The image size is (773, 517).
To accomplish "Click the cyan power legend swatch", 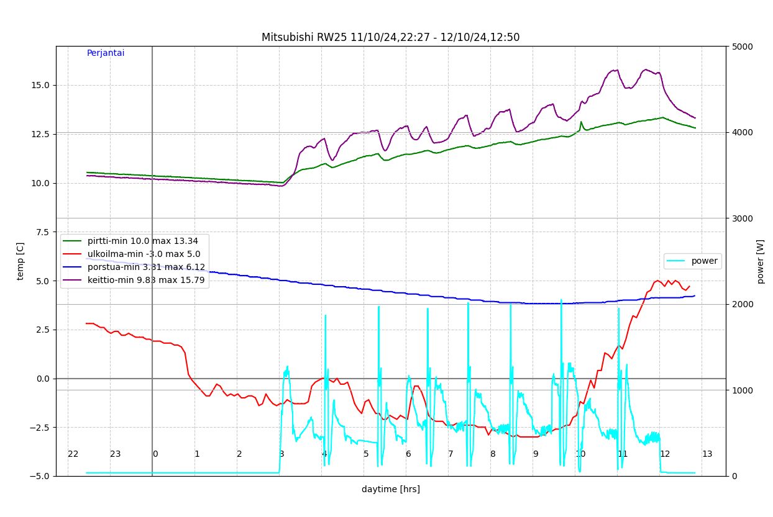I will click(x=677, y=261).
